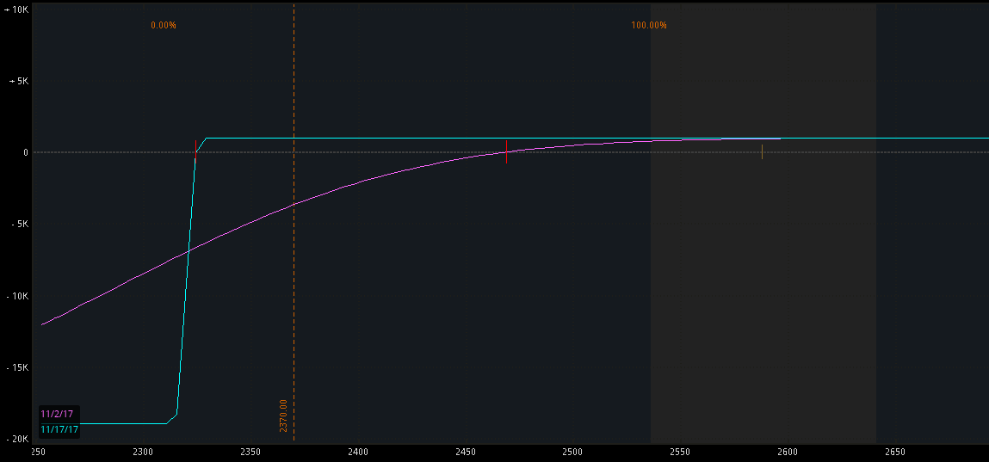The image size is (989, 462).
Task: Click the yellow tick marker near 2590
Action: 762,152
